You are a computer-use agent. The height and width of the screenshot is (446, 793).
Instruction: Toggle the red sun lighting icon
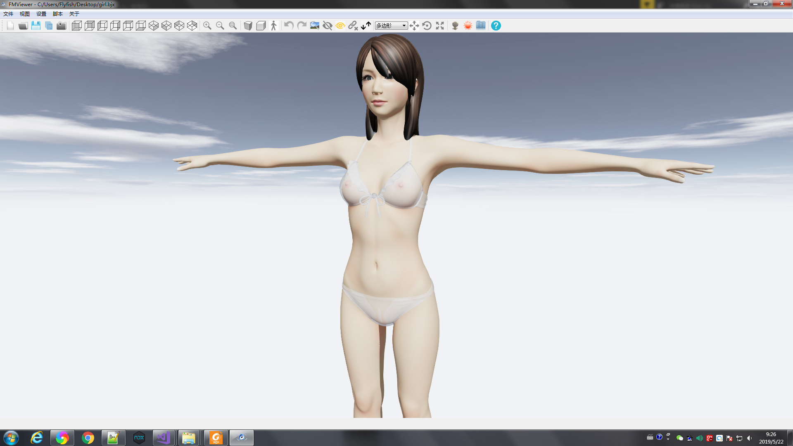click(468, 26)
